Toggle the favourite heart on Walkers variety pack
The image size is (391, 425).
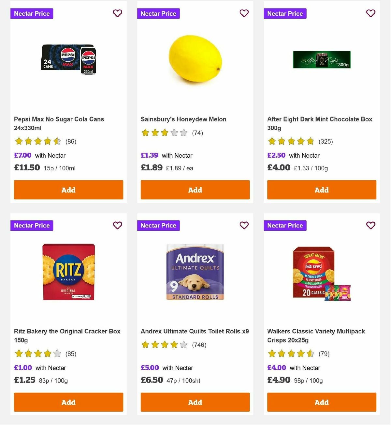point(371,225)
